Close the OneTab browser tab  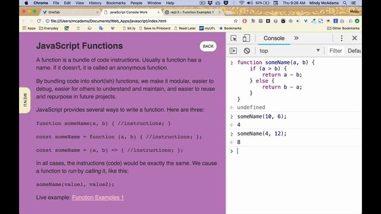pos(98,12)
